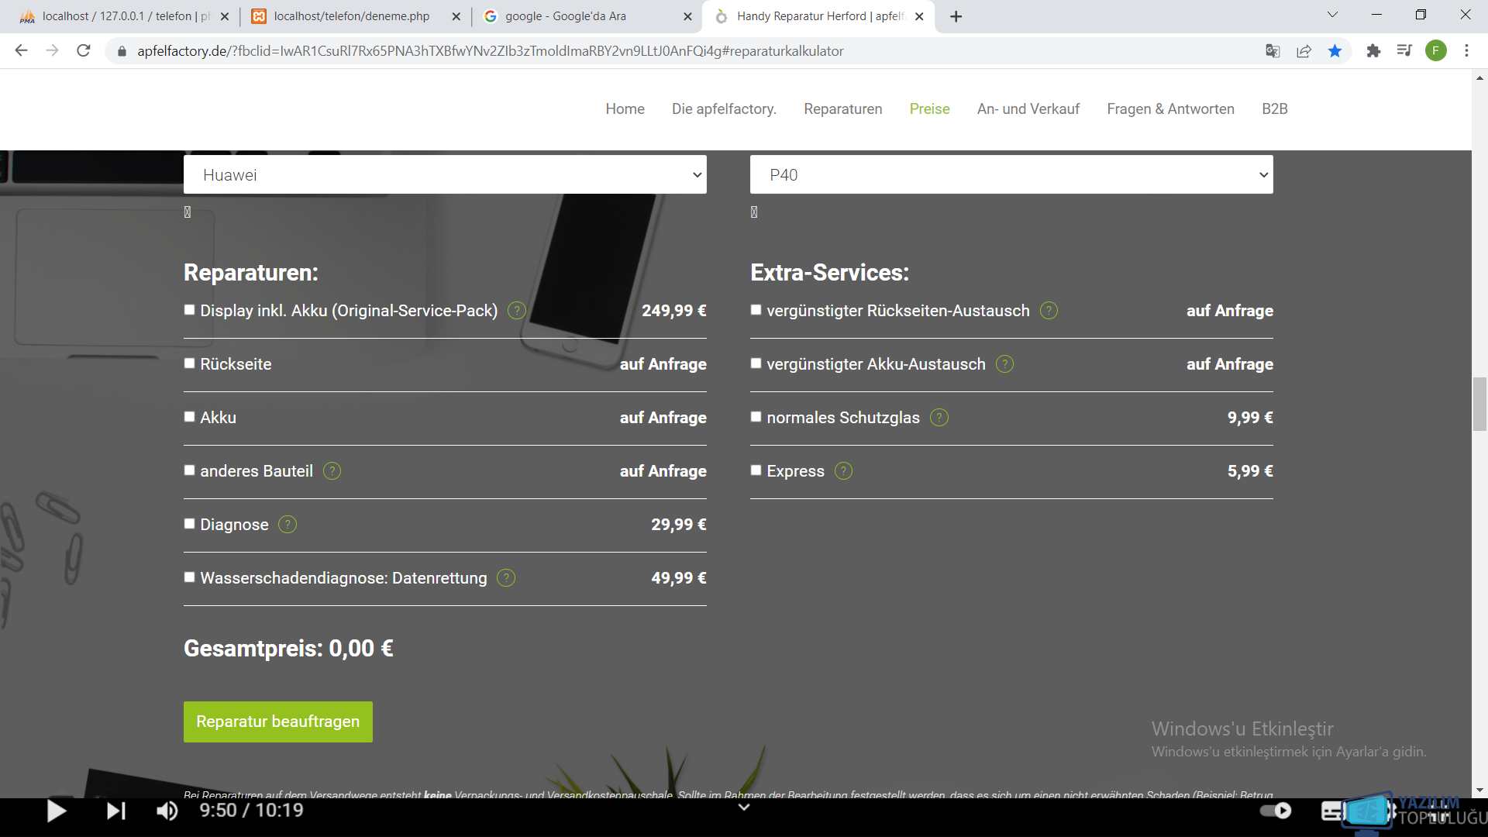Skip to next video
The image size is (1488, 837).
tap(115, 811)
